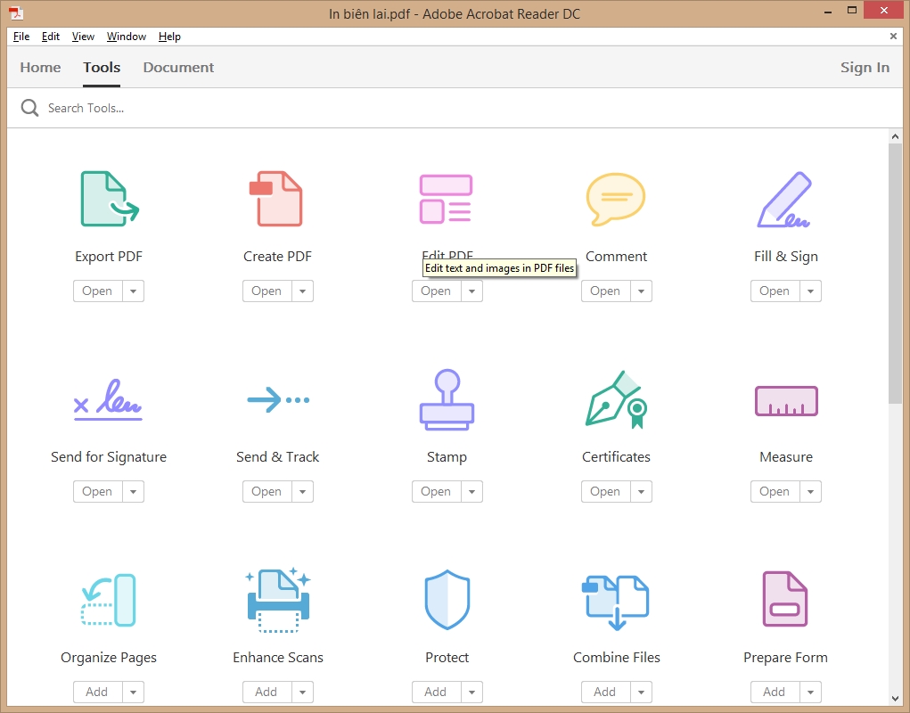Click the Combine Files icon
The height and width of the screenshot is (713, 910).
(616, 602)
